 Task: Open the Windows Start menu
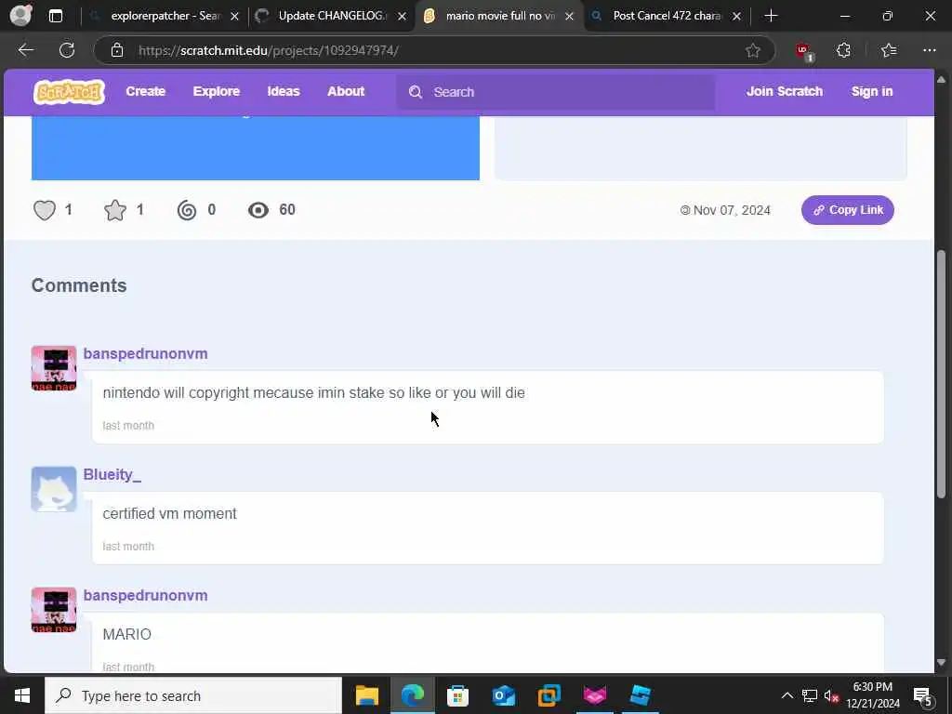coord(22,695)
